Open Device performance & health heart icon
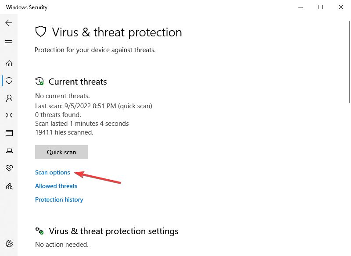 [9, 168]
